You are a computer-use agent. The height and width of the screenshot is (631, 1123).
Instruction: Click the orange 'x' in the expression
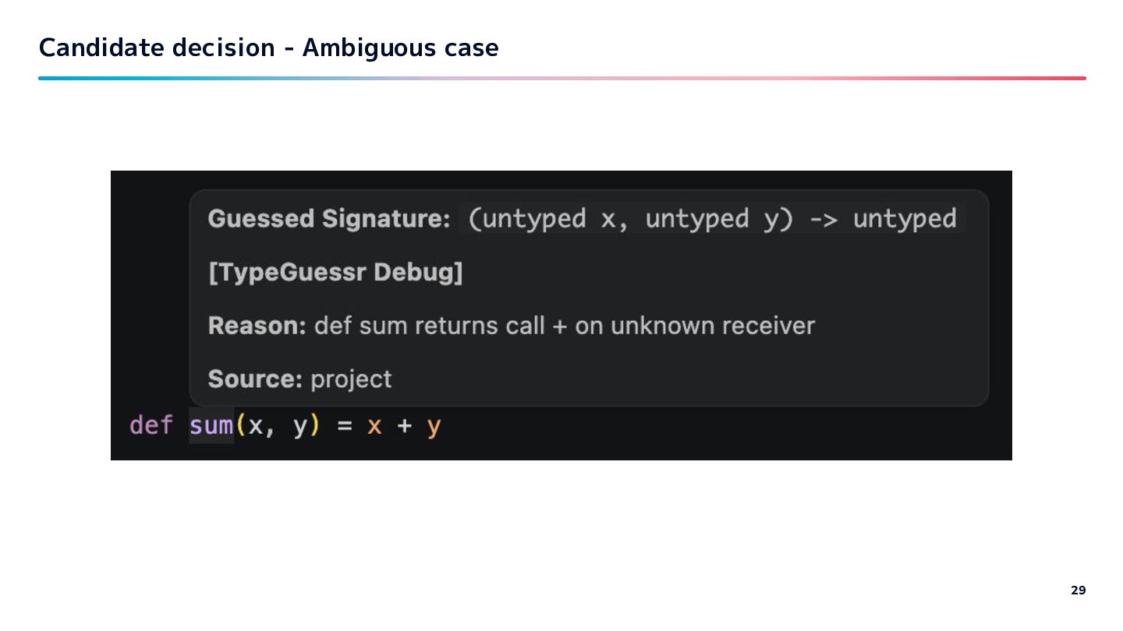point(374,427)
